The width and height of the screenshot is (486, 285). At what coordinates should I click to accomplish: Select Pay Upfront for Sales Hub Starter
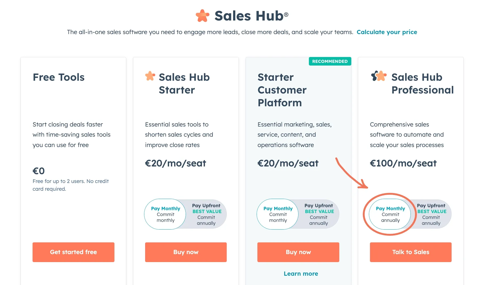[x=206, y=214]
